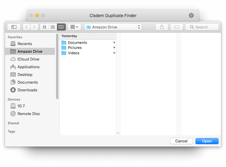Click the 10.7 hard drive icon
Image resolution: width=226 pixels, height=167 pixels.
point(13,106)
